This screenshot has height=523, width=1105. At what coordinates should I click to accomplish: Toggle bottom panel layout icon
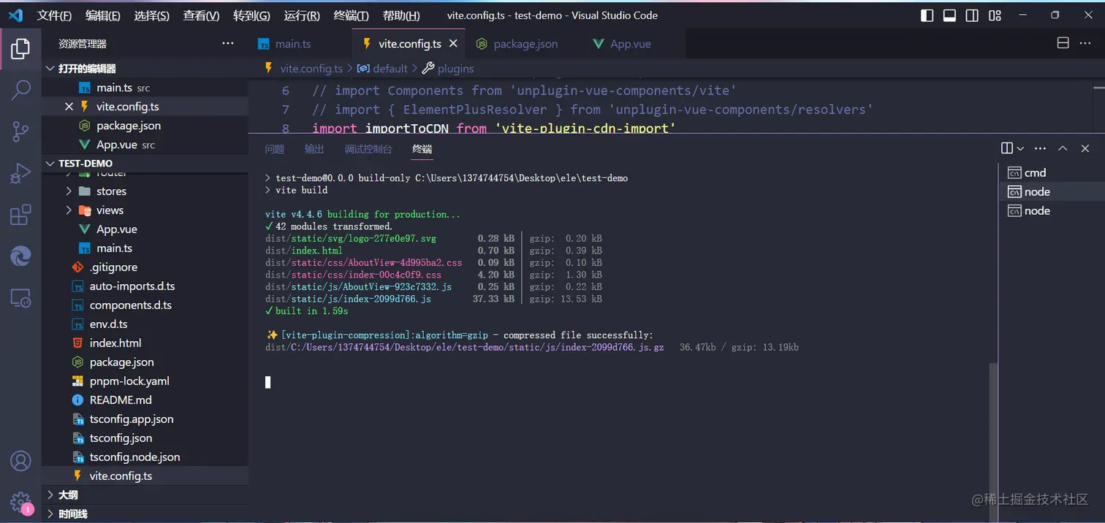coord(949,15)
